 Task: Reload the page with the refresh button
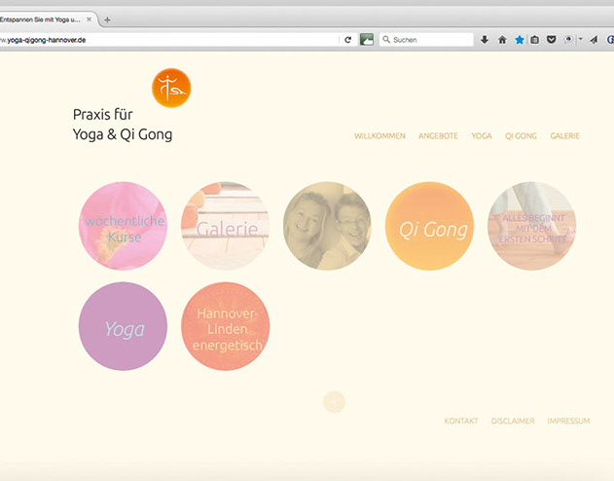click(347, 40)
